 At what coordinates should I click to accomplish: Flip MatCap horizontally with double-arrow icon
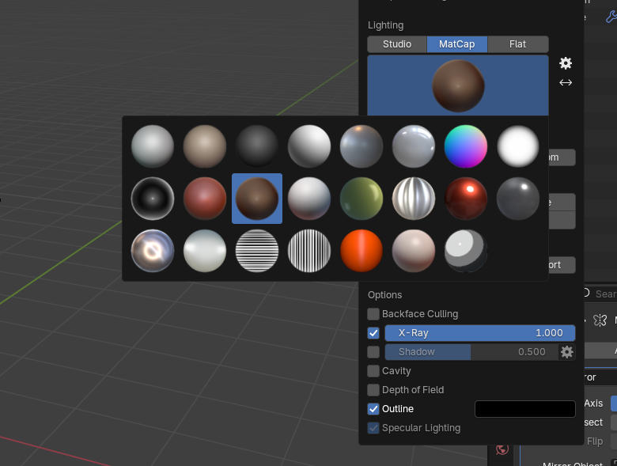566,82
